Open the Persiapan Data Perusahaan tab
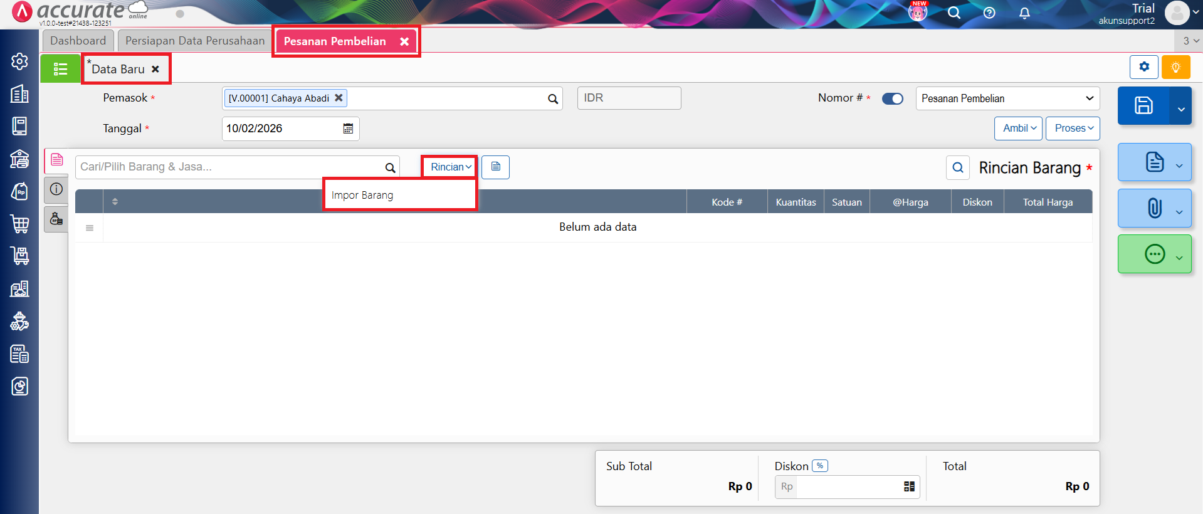 point(195,41)
